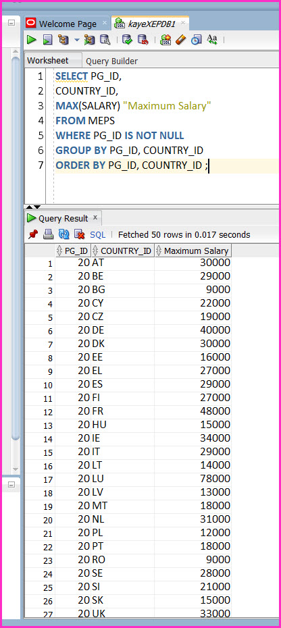Click the Autotrace icon
Image resolution: width=281 pixels, height=628 pixels.
[89, 39]
